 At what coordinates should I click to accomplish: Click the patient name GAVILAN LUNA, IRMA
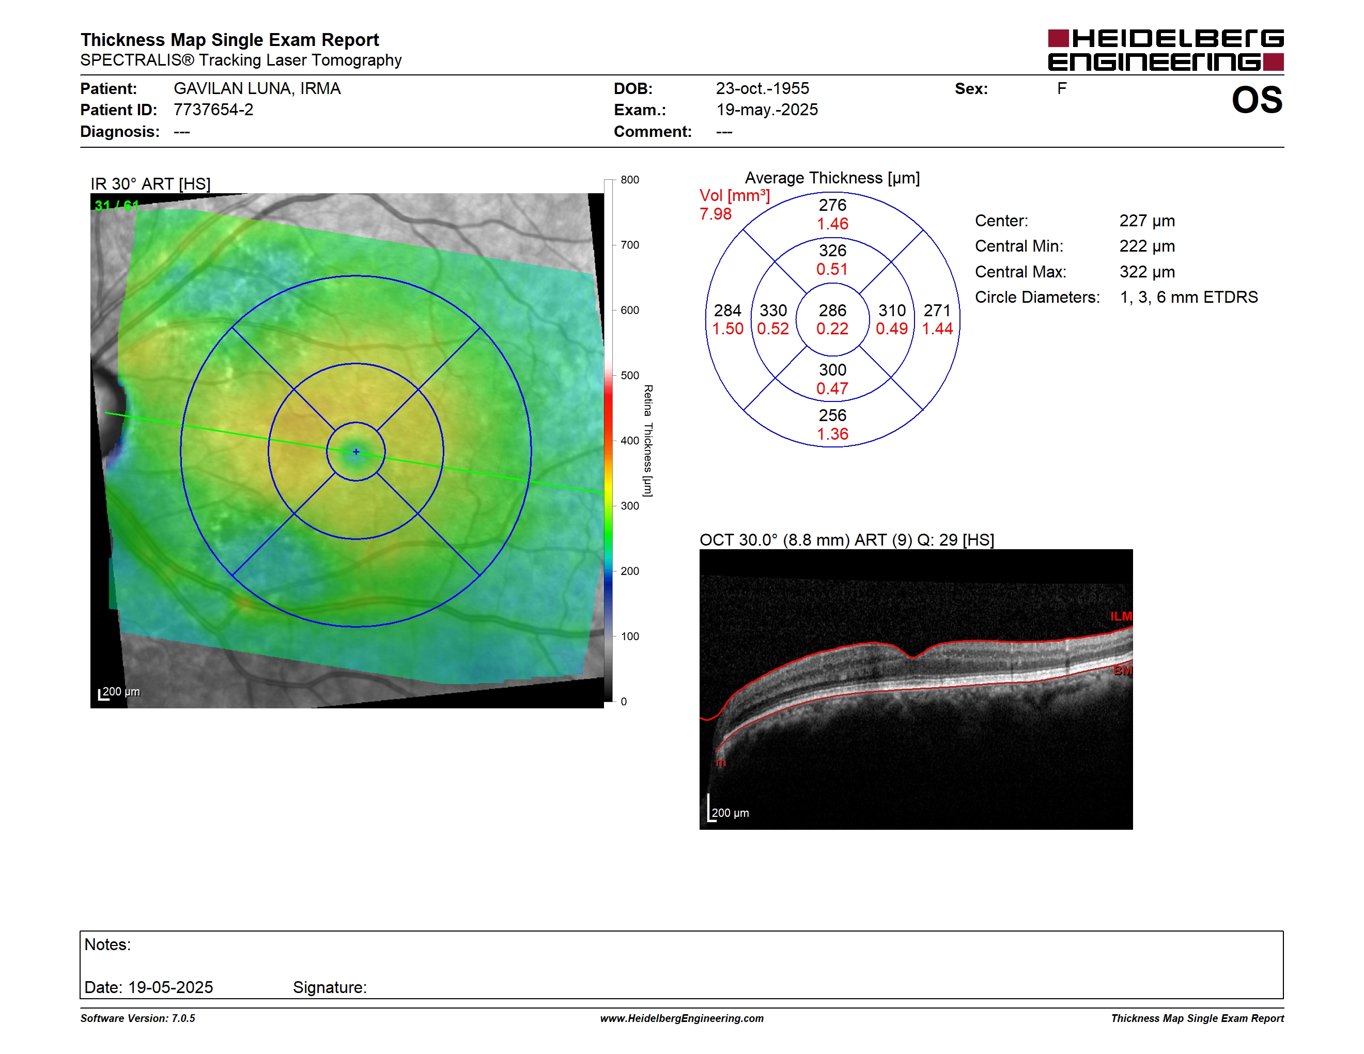pos(257,89)
